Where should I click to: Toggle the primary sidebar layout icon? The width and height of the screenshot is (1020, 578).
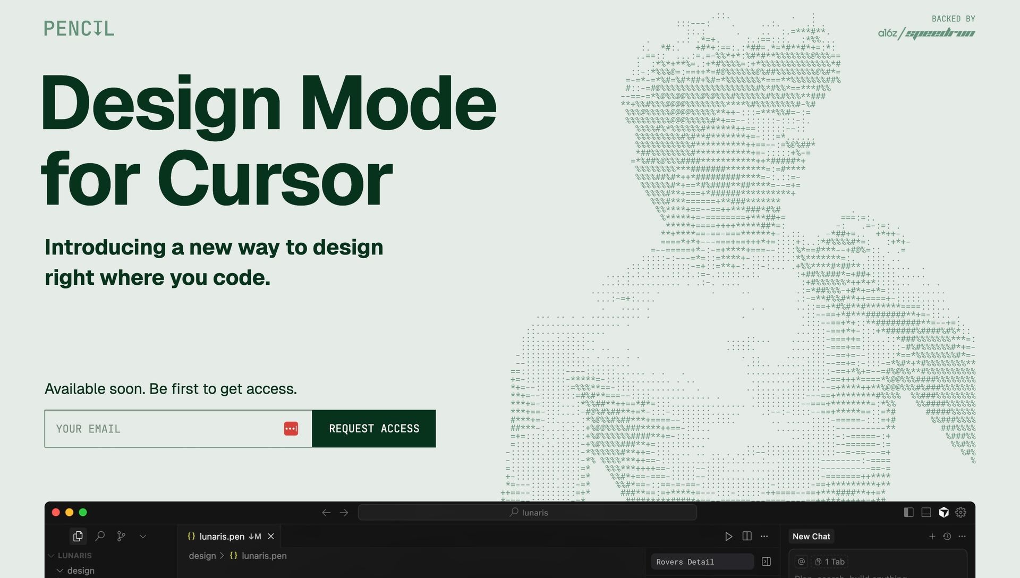[908, 512]
